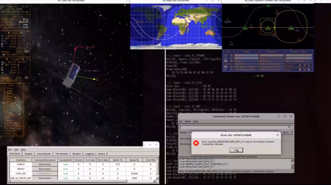Select SAMPLE_RST_COUNTERS_CC command history line
This screenshot has width=331, height=185.
203,164
